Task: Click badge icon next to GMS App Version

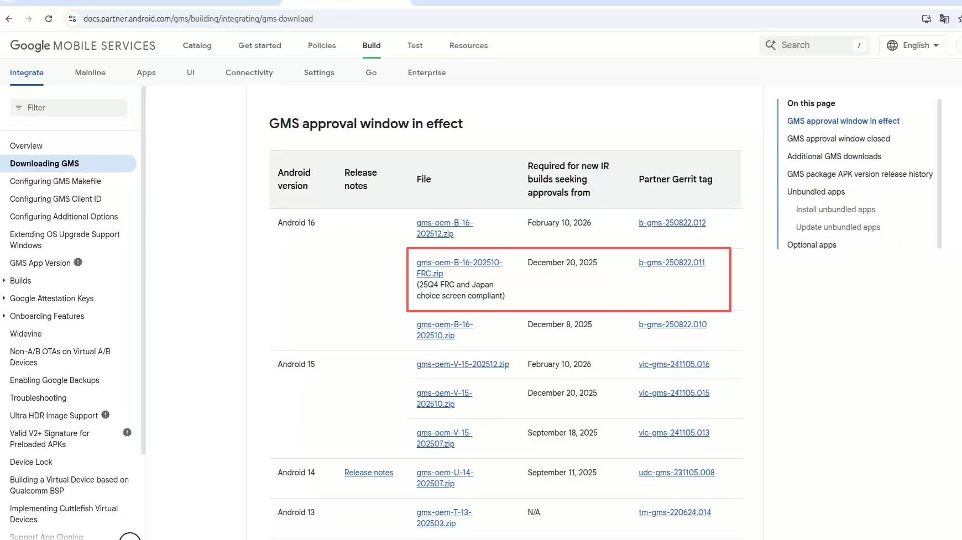Action: pyautogui.click(x=78, y=262)
